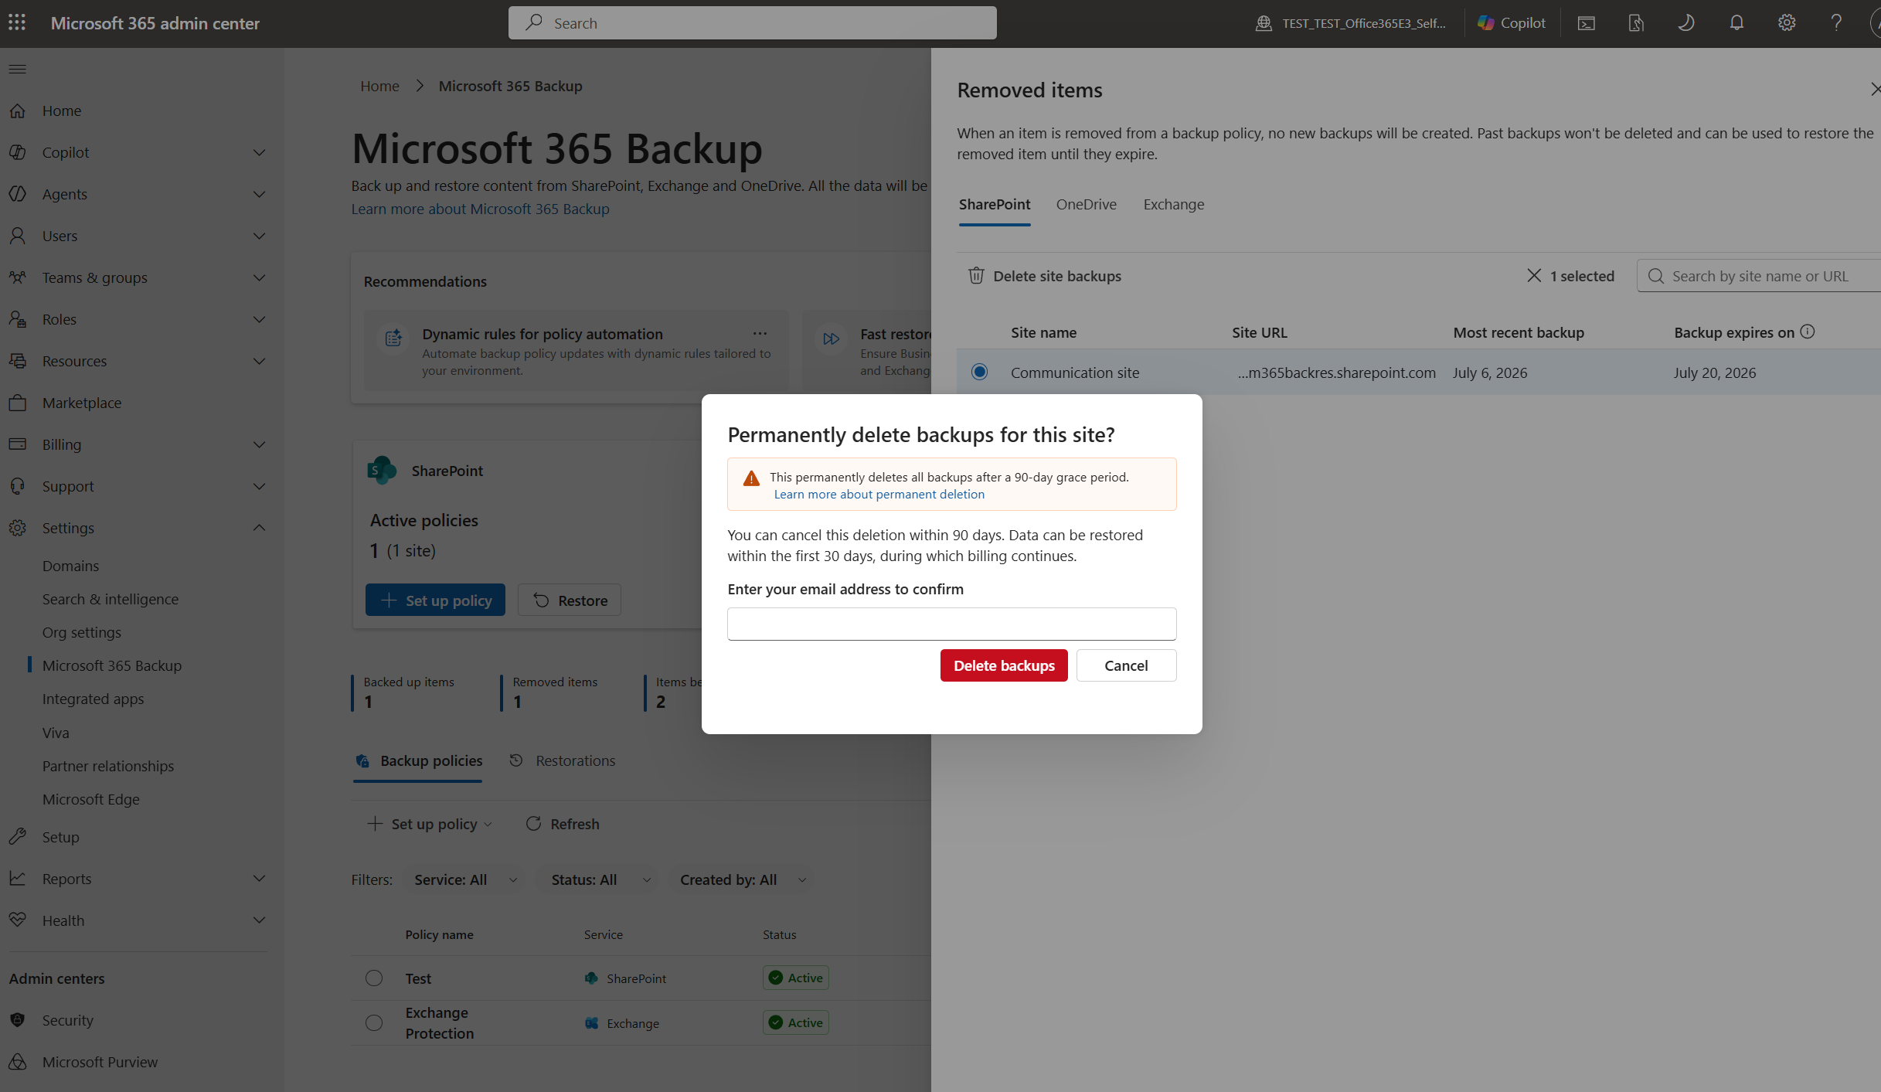Viewport: 1881px width, 1092px height.
Task: Click the Backup expires on info icon
Action: (x=1808, y=332)
